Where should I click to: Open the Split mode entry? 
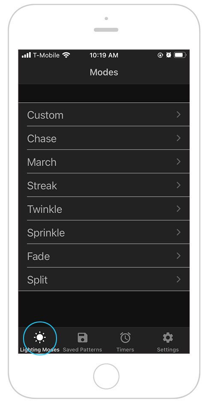coord(104,280)
